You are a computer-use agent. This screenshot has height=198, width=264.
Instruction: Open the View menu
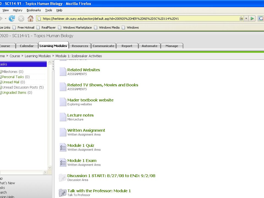pyautogui.click(x=5, y=10)
